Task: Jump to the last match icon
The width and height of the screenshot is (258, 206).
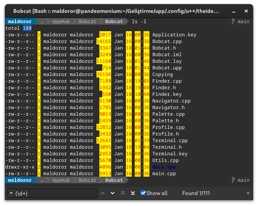Action: click(x=133, y=193)
